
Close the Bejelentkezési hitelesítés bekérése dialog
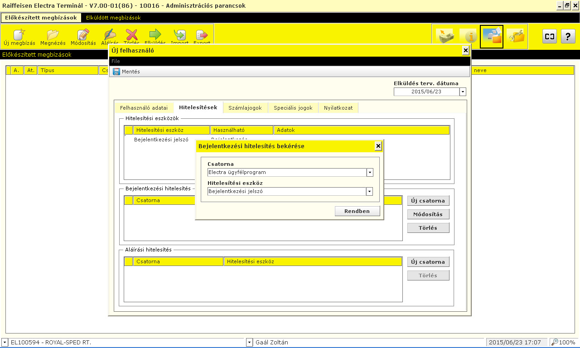click(378, 146)
